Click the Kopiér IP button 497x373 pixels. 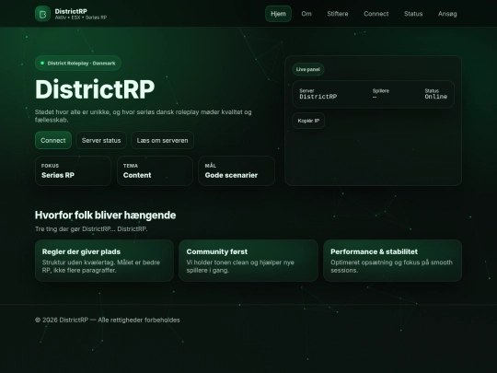click(x=308, y=121)
